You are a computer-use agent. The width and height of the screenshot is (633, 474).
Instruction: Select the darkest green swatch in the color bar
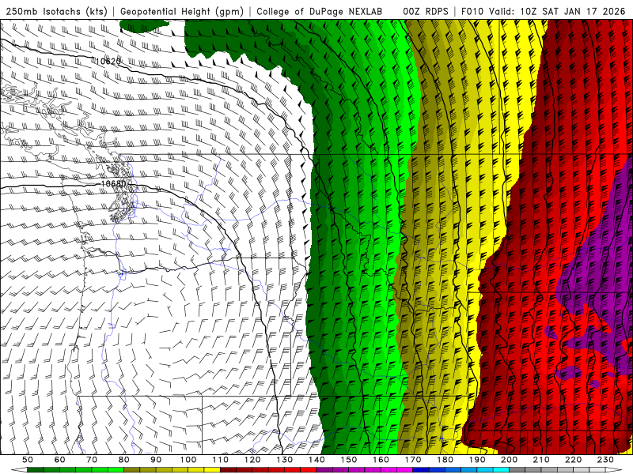point(36,470)
